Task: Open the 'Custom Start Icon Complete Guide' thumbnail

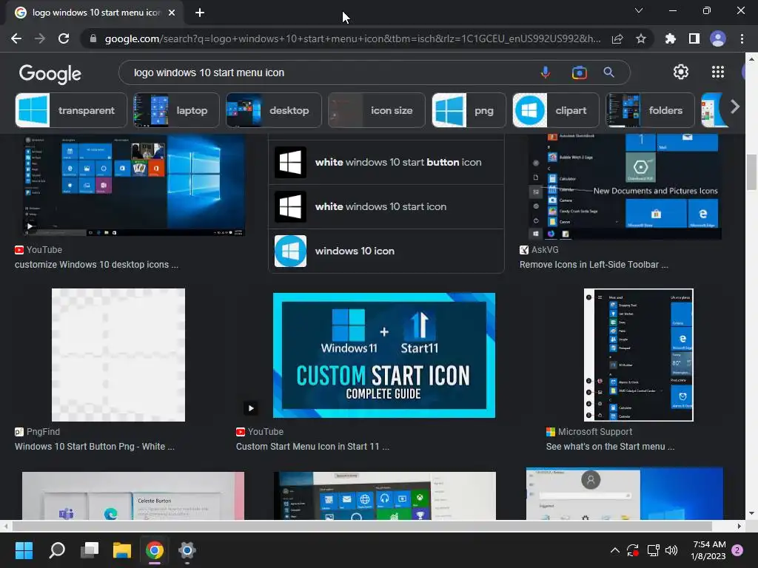Action: click(384, 355)
